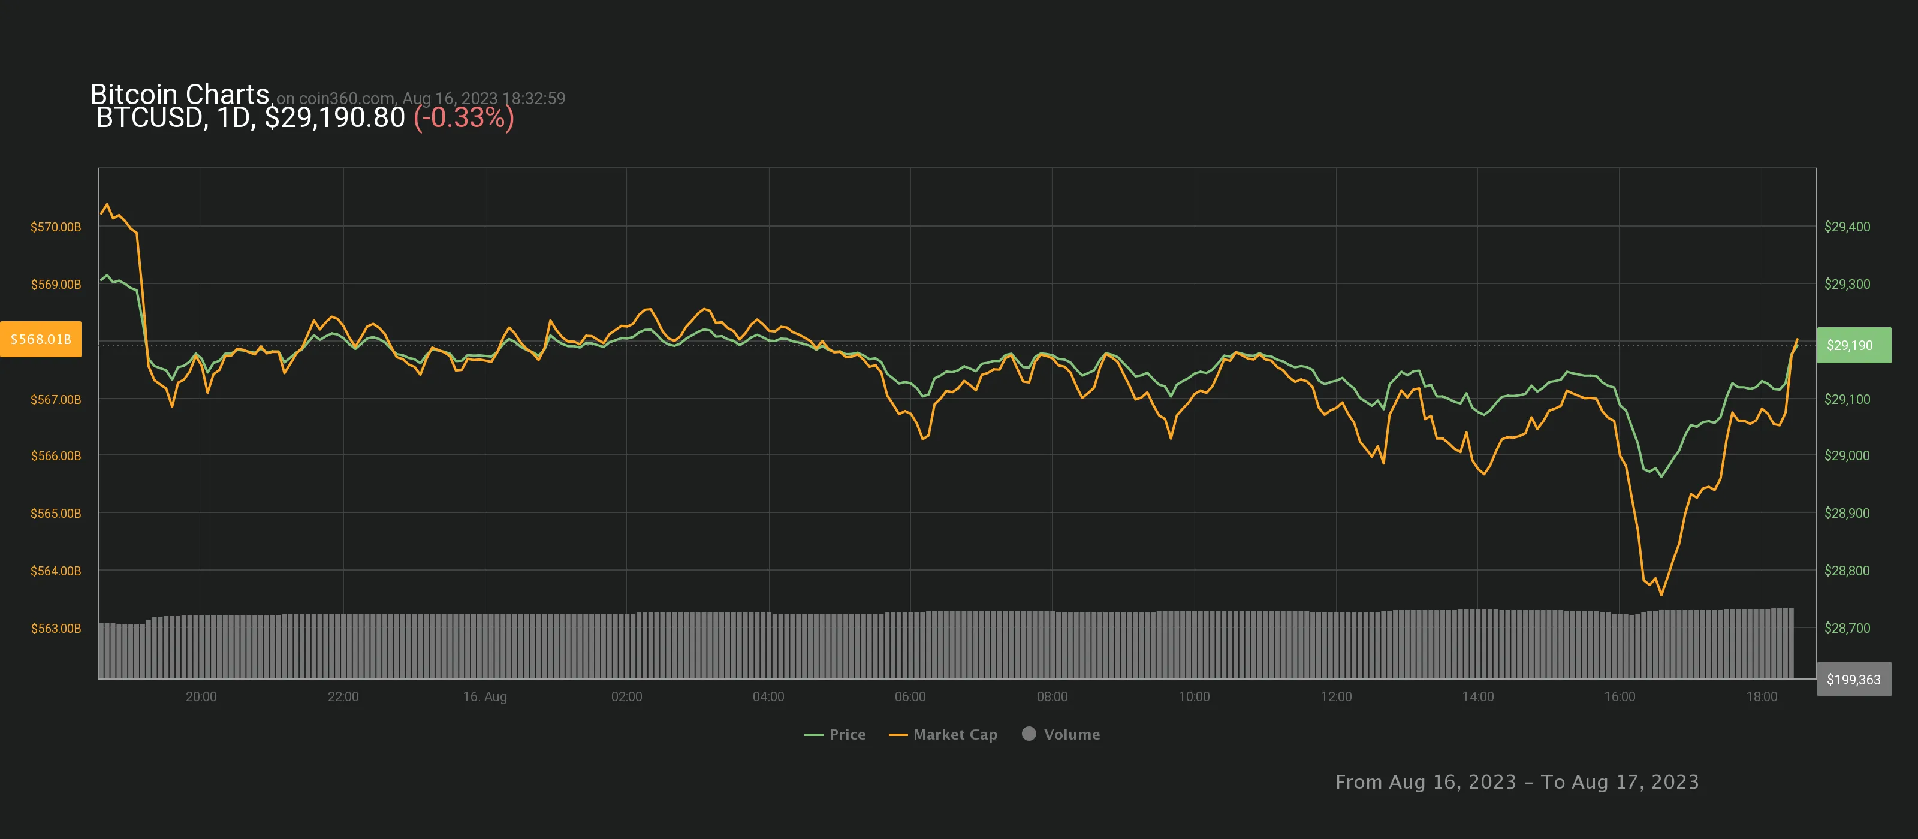Click the $29,300 right axis label
Screen dimensions: 1918x839
pos(1847,285)
